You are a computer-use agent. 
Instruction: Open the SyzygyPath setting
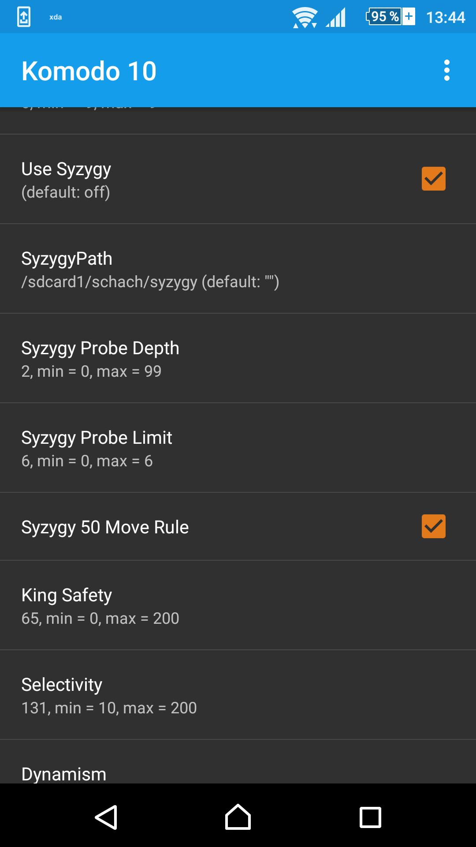pyautogui.click(x=238, y=269)
